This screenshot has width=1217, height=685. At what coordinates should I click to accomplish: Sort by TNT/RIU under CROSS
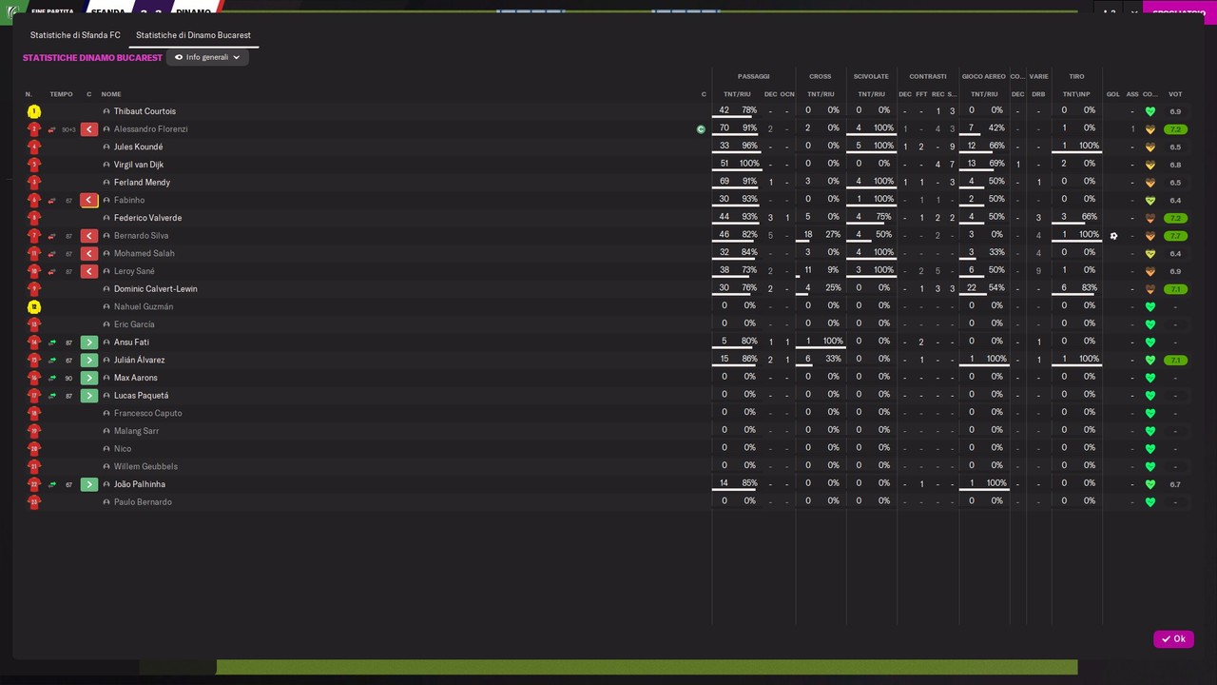(821, 94)
